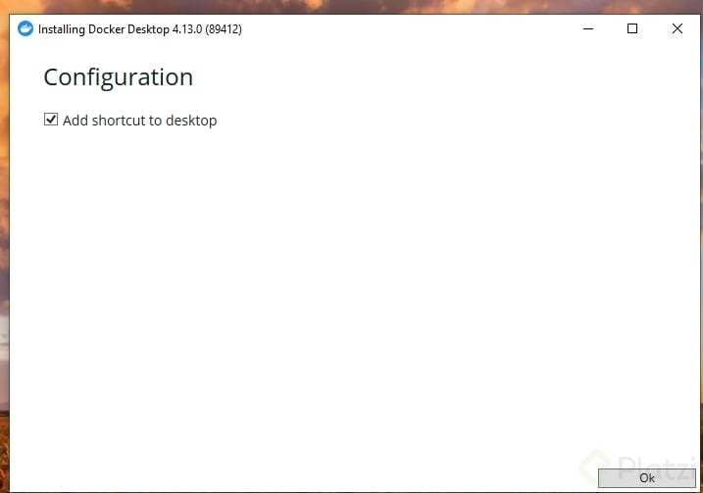
Task: Click the Configuration heading text
Action: (119, 77)
